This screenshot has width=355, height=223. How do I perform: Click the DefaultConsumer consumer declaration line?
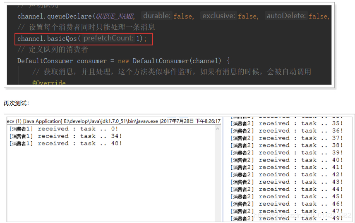(x=124, y=61)
